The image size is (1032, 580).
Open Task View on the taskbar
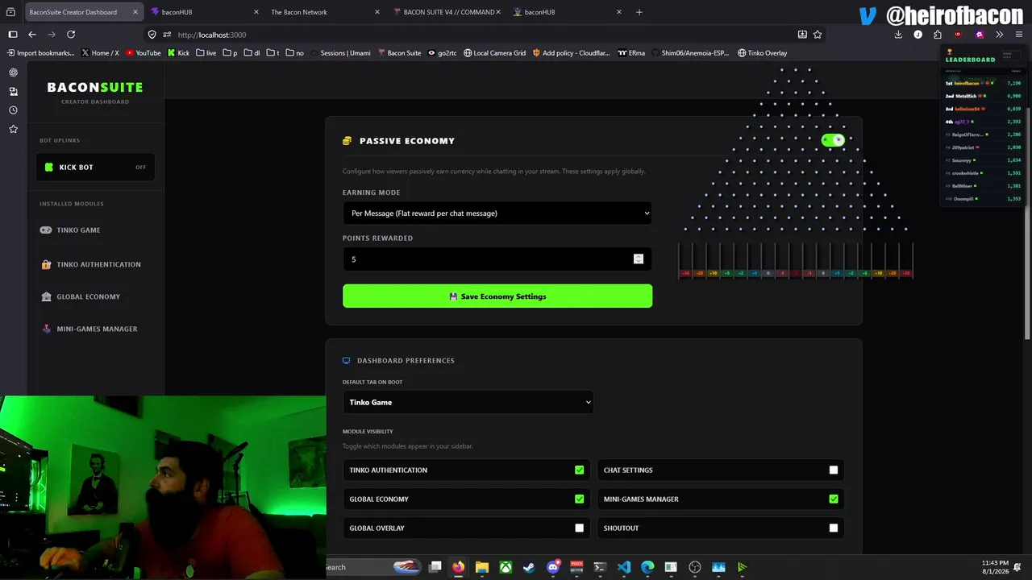point(435,567)
